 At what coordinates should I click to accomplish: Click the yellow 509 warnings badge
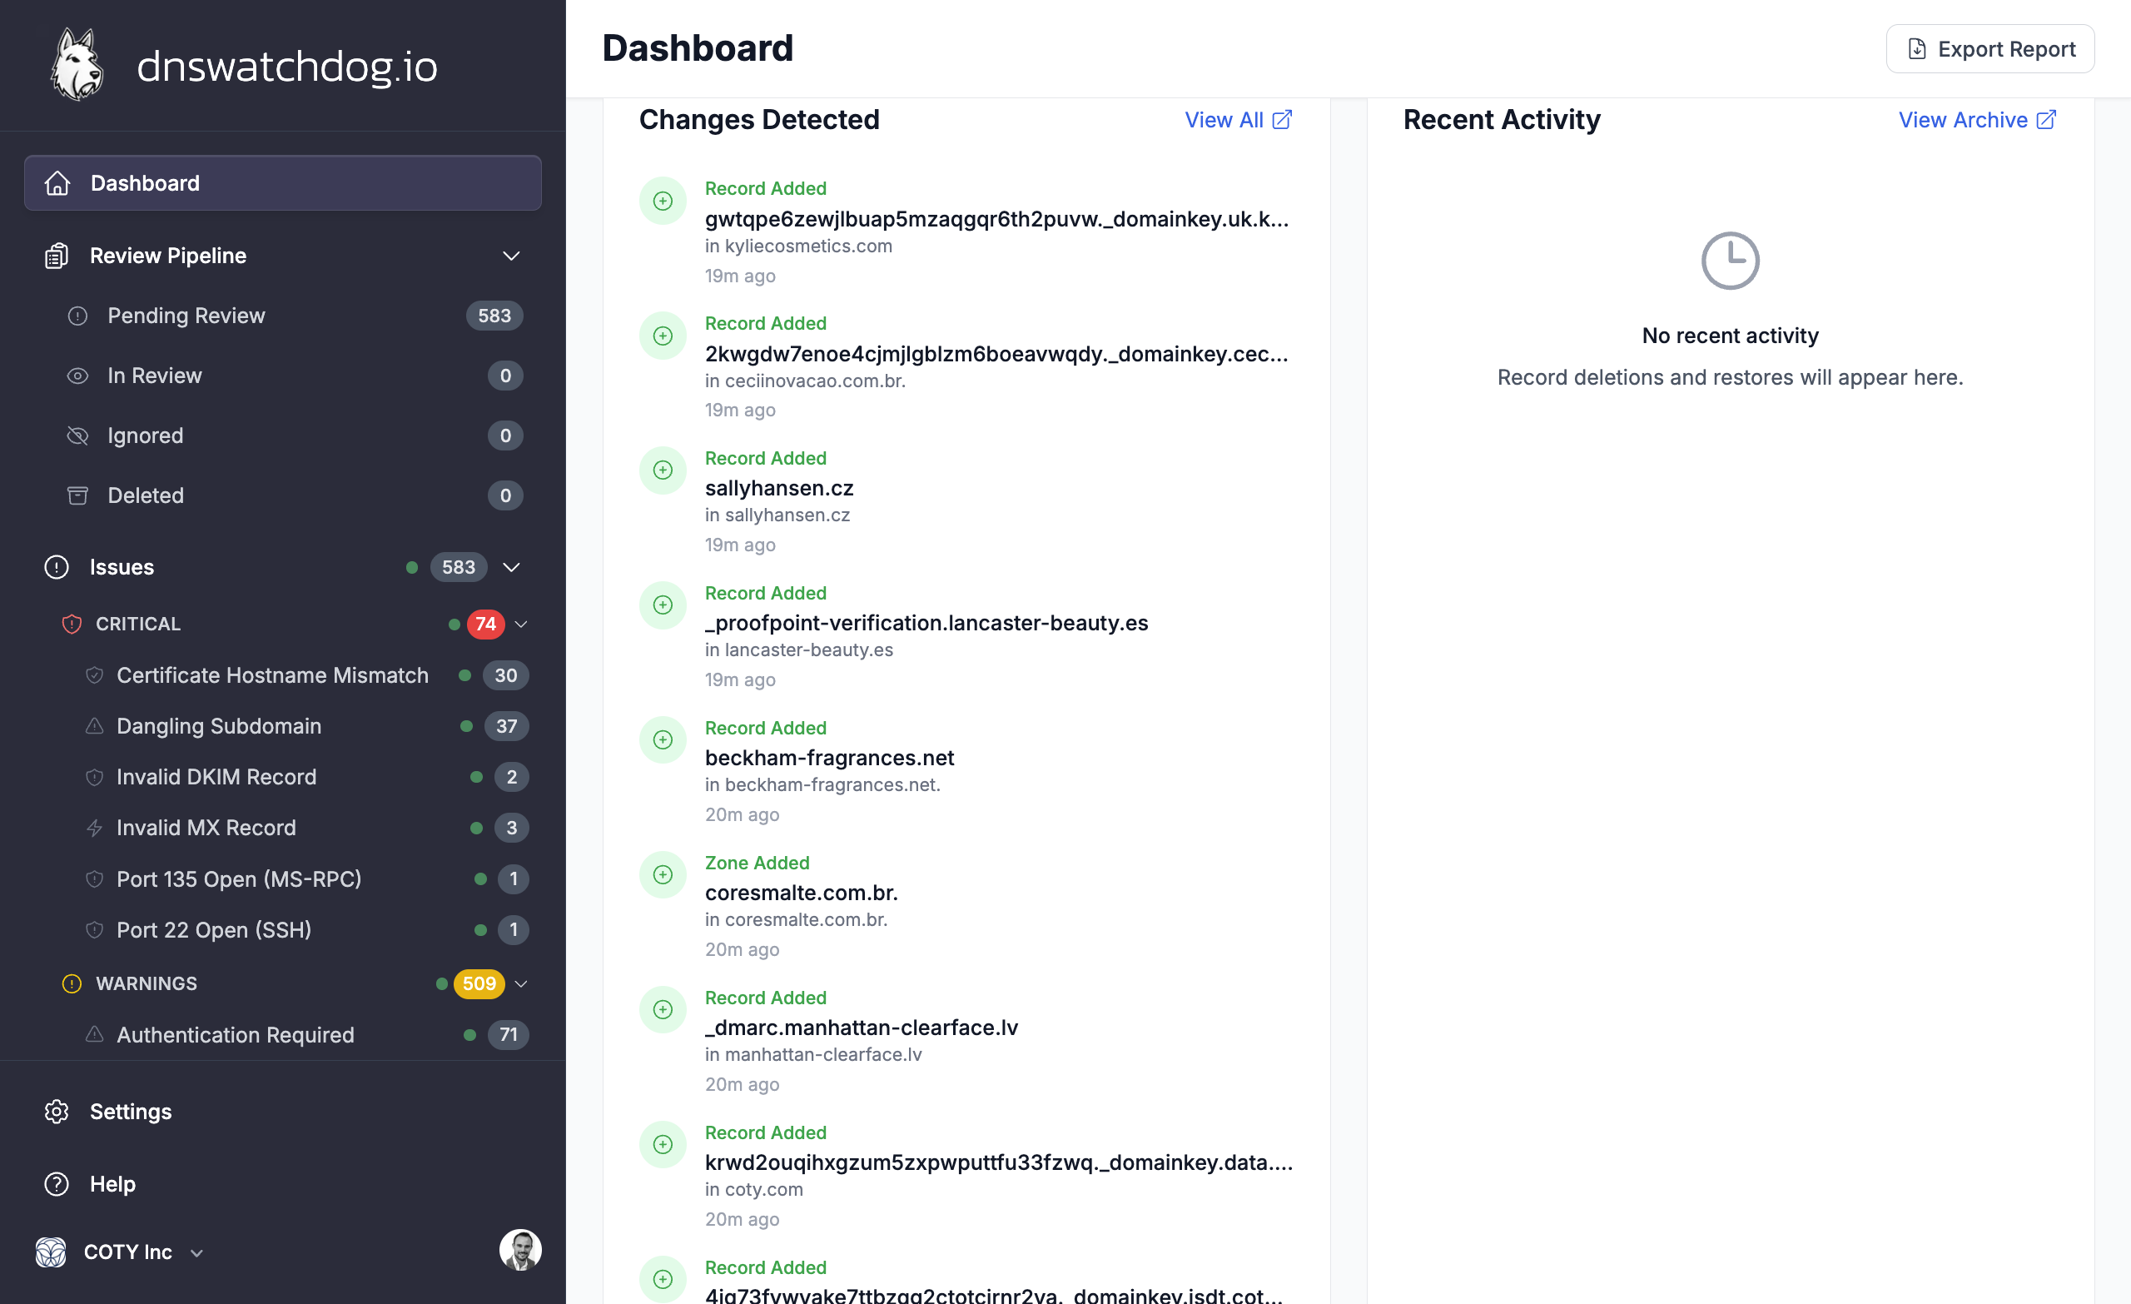(x=479, y=984)
